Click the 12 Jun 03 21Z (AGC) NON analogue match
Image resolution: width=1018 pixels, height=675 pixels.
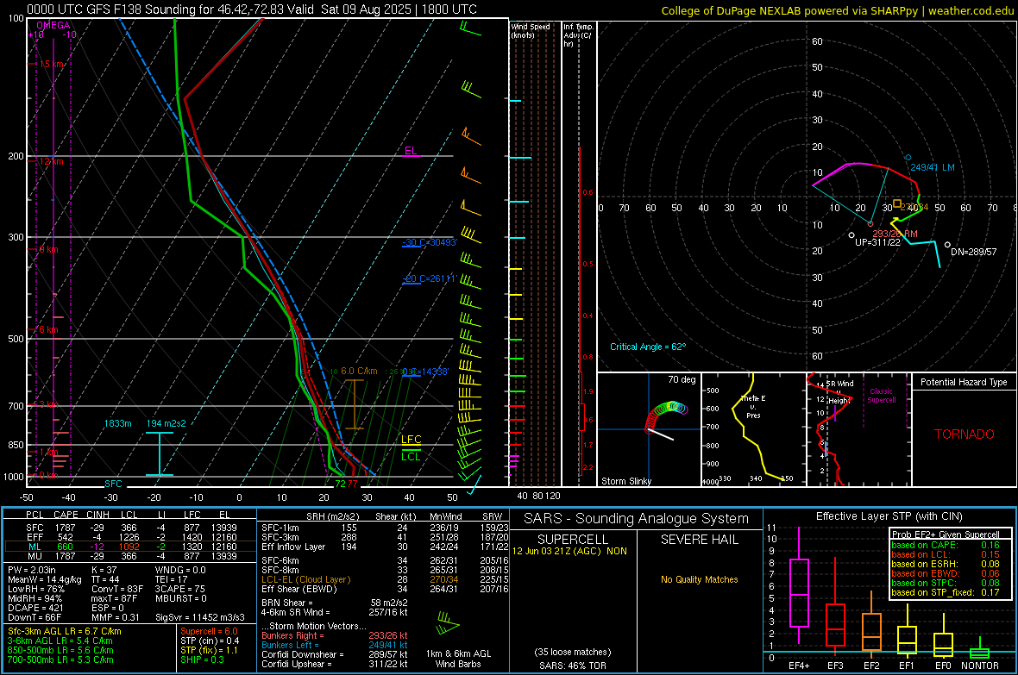(x=569, y=551)
